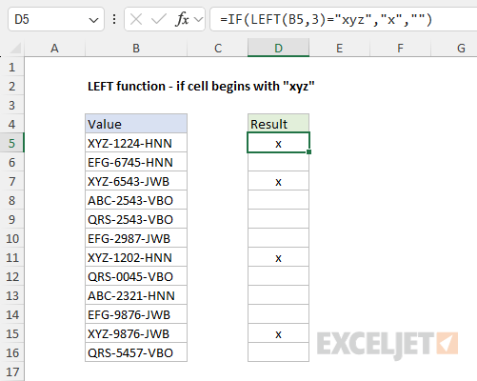Select column F header
Screen dimensions: 477x381
400,49
